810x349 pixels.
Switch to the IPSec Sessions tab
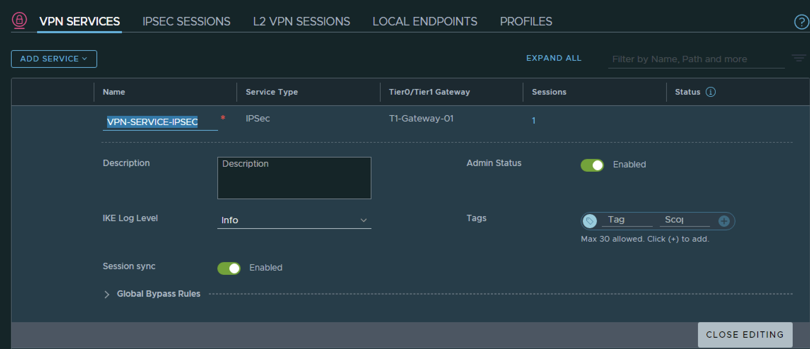point(186,22)
